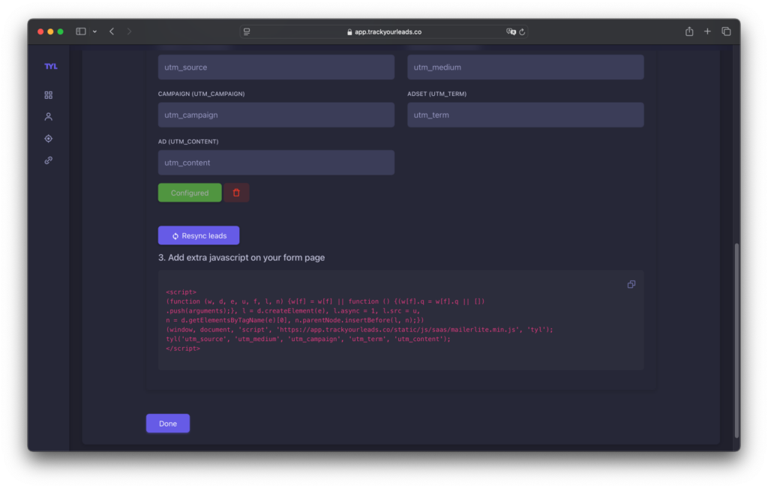Open the dashboard grid icon
Screen dimensions: 768x488
pyautogui.click(x=49, y=95)
